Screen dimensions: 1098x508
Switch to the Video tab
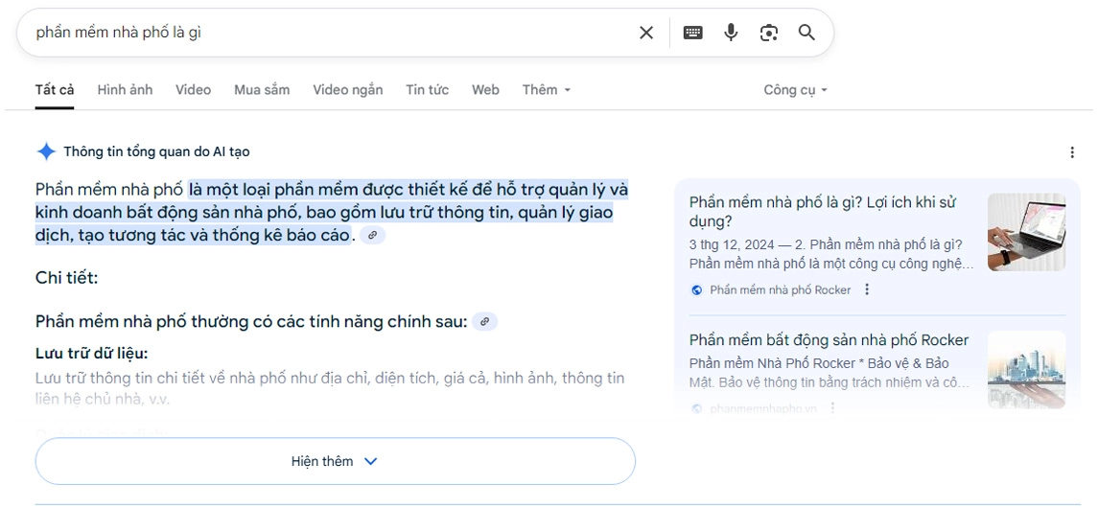[194, 89]
